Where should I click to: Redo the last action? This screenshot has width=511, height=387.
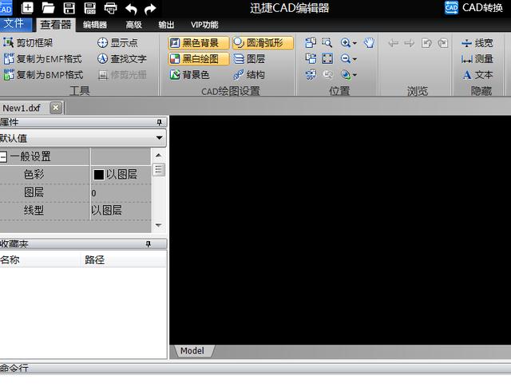(x=150, y=9)
